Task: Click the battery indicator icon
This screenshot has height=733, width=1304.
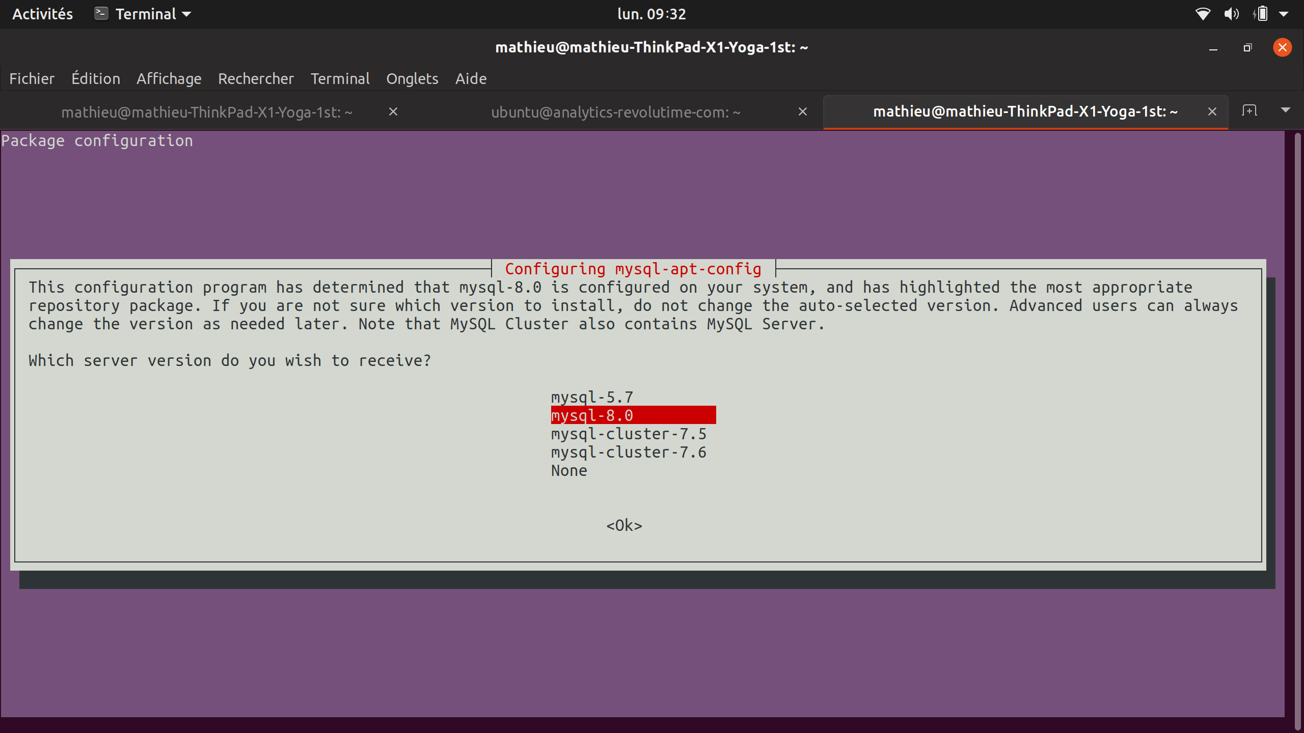Action: [x=1261, y=14]
